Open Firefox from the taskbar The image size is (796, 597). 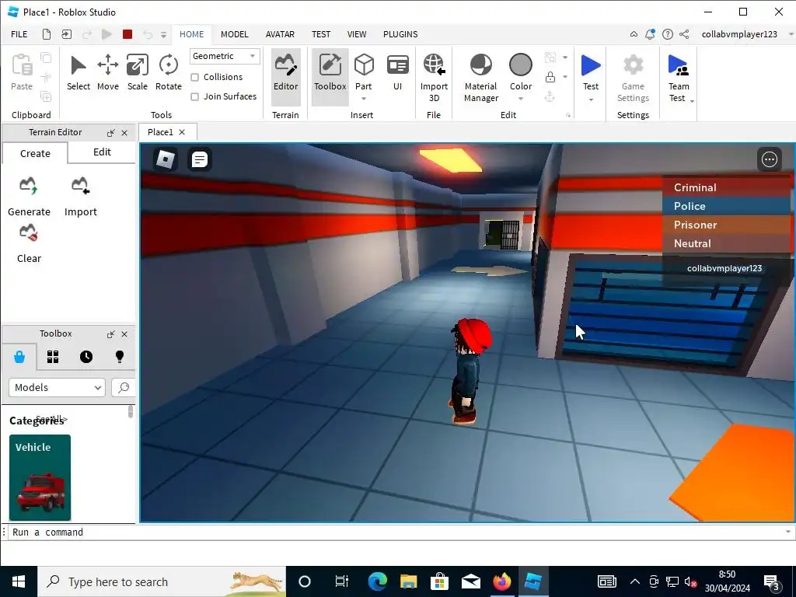[x=502, y=581]
